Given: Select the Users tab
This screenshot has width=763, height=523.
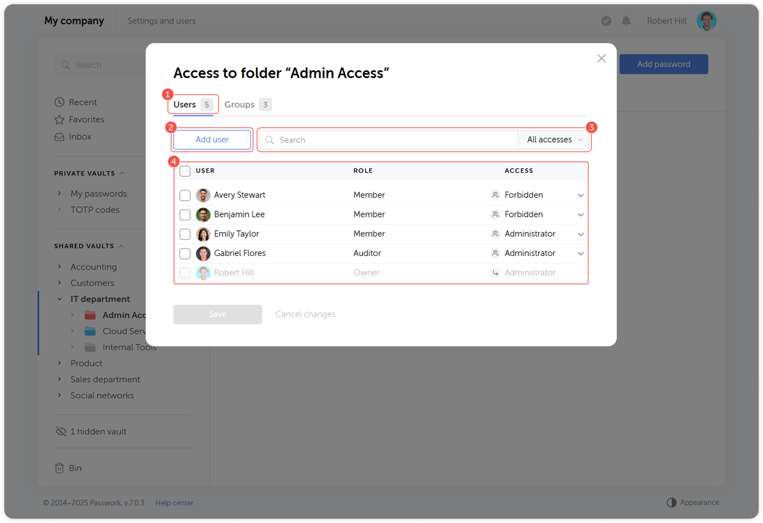Looking at the screenshot, I should pos(185,105).
